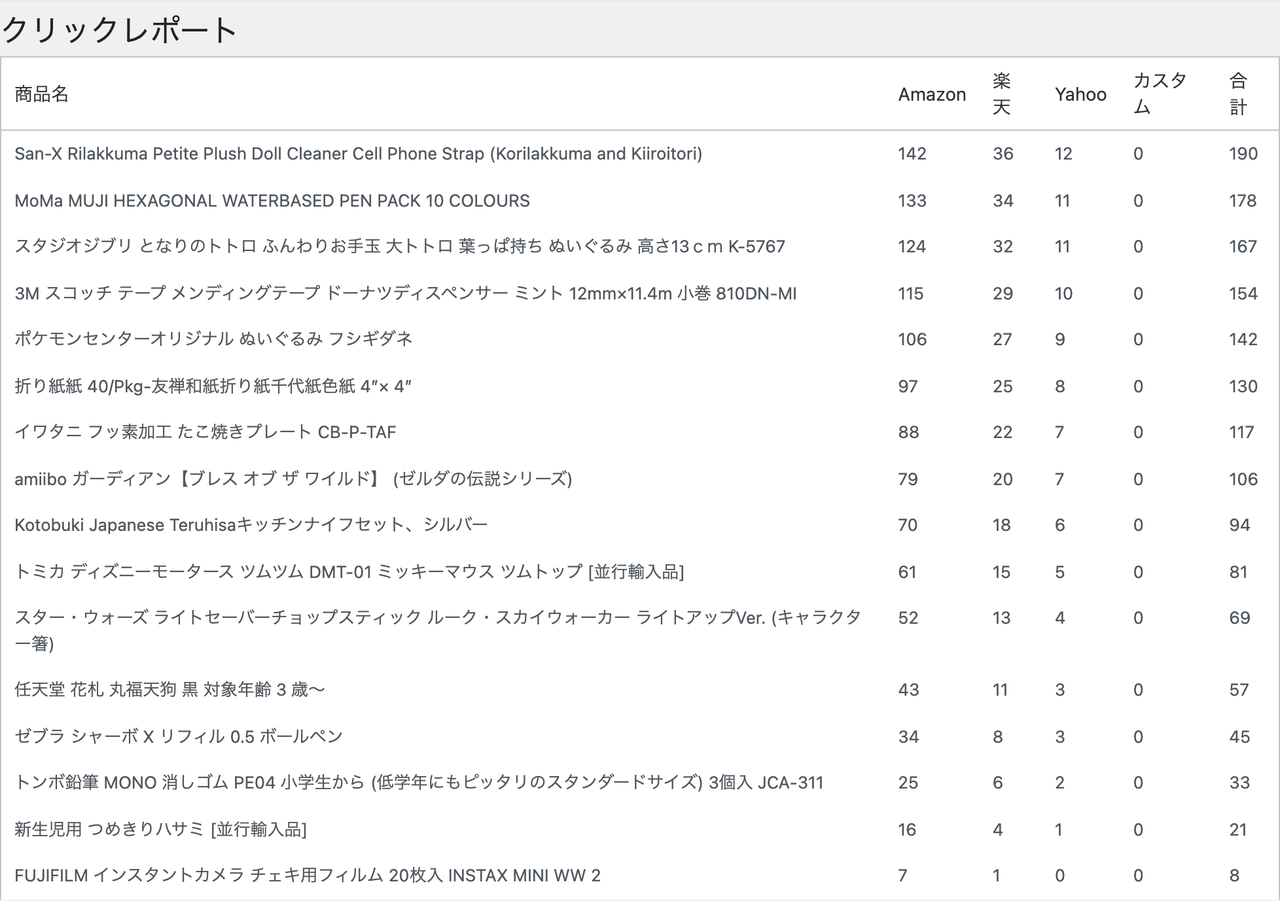
Task: Select the Kotobuki Japanese Teruhisa product name
Action: click(251, 525)
